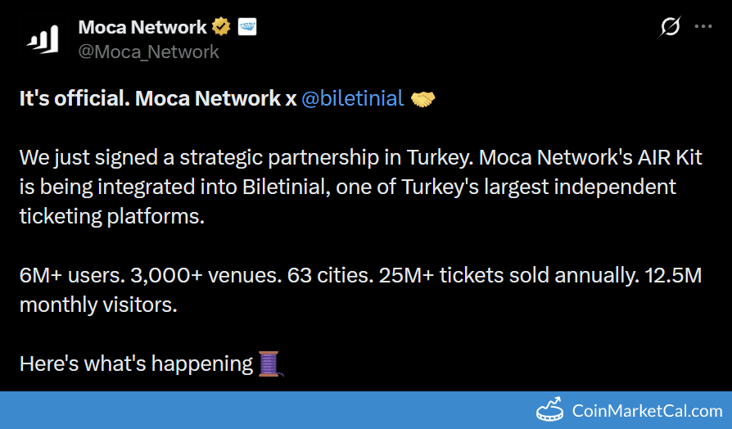
Task: Open the CoinMarketCal.com watermark text
Action: (x=647, y=411)
